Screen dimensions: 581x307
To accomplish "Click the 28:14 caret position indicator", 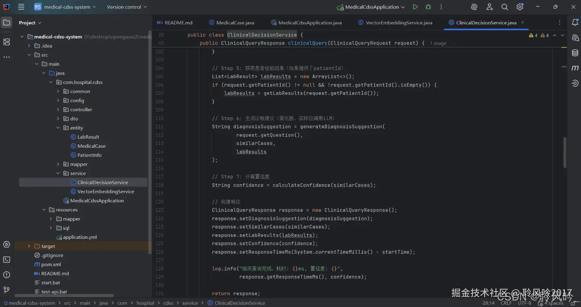I will tap(488, 303).
